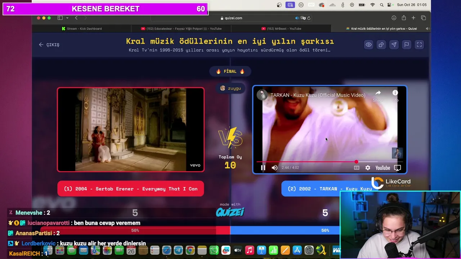461x259 pixels.
Task: Open Wi-Fi menu in menu bar
Action: (372, 5)
